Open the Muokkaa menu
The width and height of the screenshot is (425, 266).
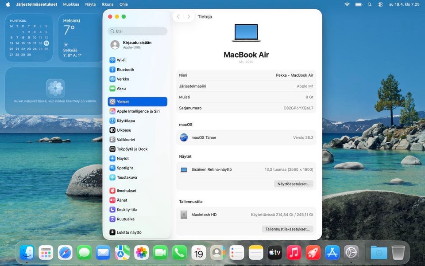(71, 4)
